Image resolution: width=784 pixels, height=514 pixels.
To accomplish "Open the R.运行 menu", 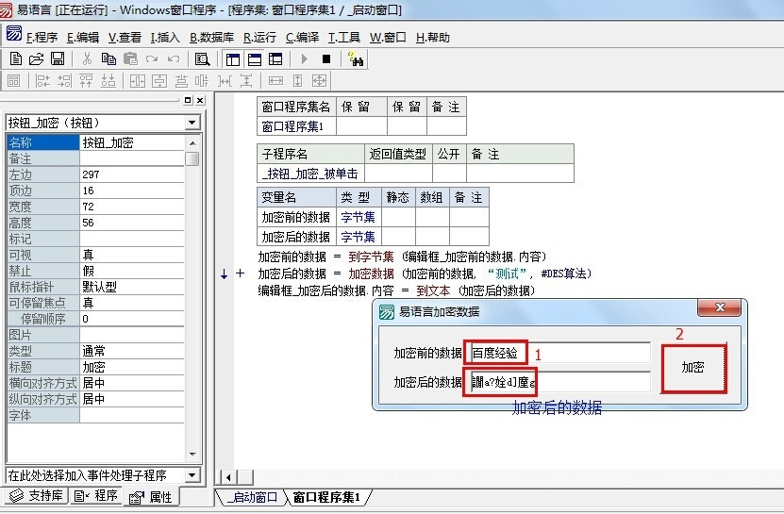I will (x=260, y=38).
